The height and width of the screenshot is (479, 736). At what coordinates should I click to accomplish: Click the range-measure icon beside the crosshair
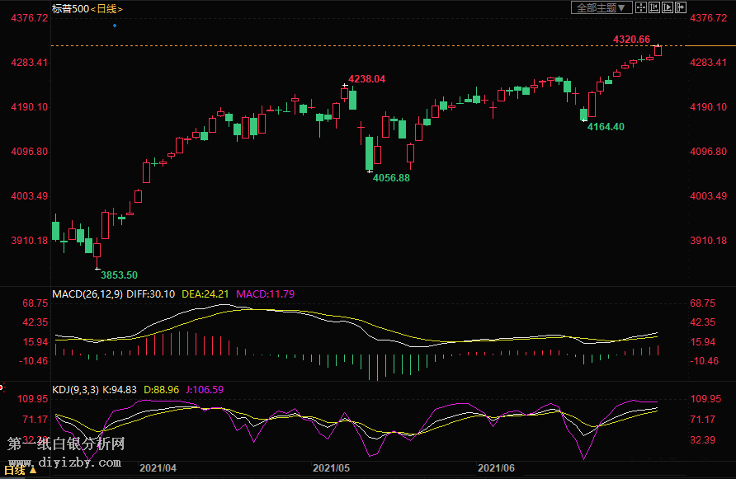[654, 7]
